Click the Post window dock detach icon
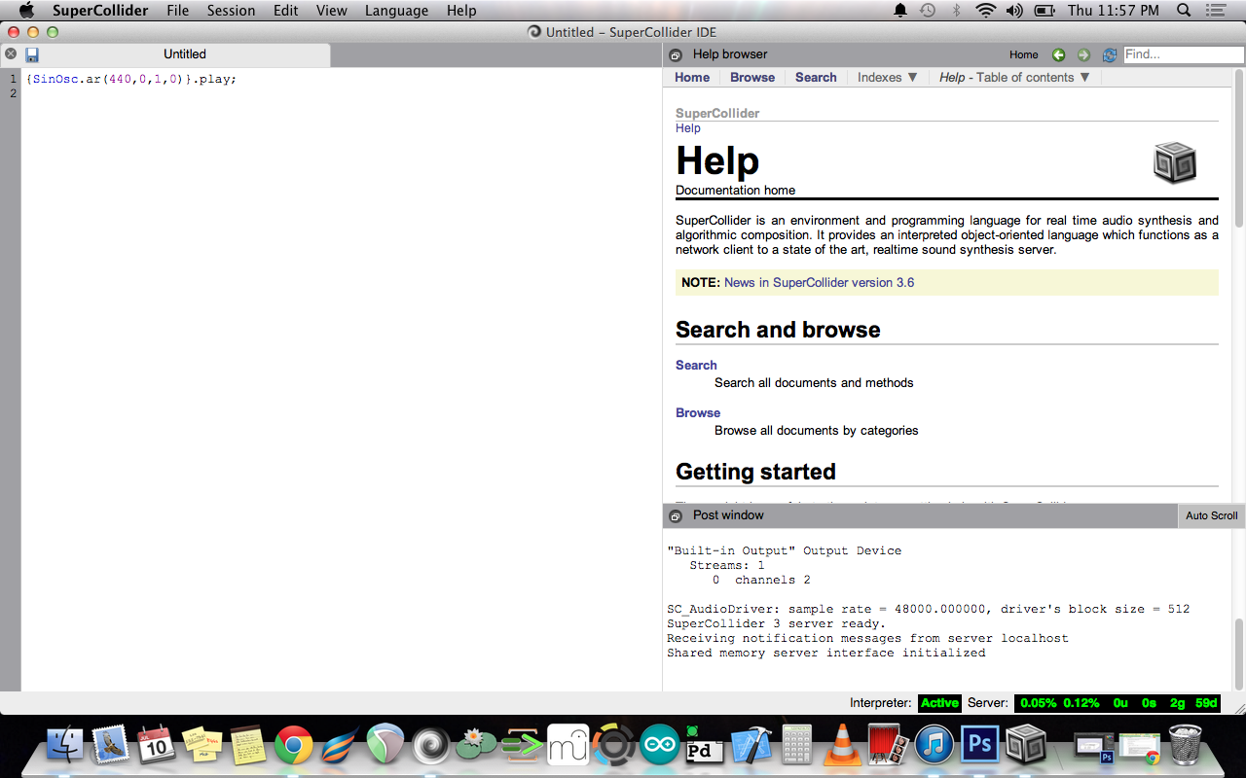The height and width of the screenshot is (778, 1246). coord(676,515)
